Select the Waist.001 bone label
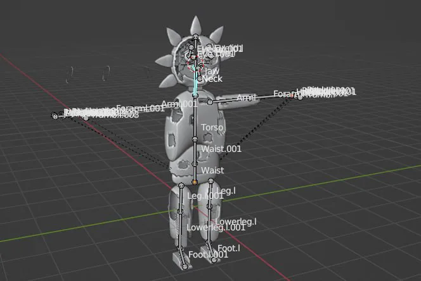 [x=221, y=149]
